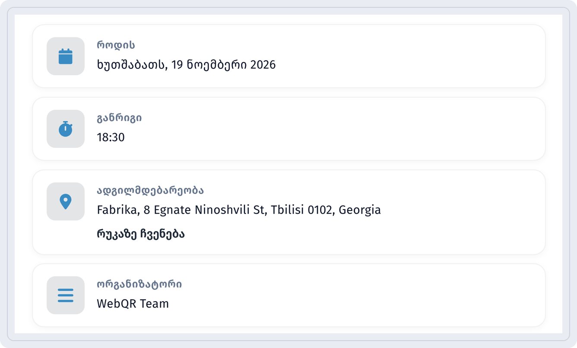577x348 pixels.
Task: Click the calendar icon
Action: point(66,56)
